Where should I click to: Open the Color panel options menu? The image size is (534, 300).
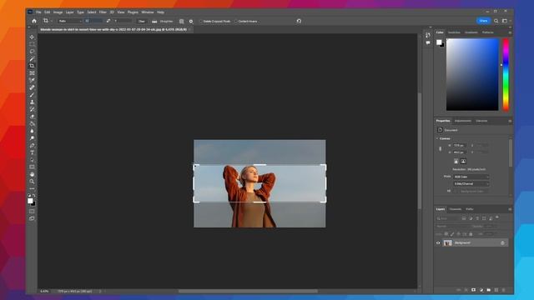[510, 32]
